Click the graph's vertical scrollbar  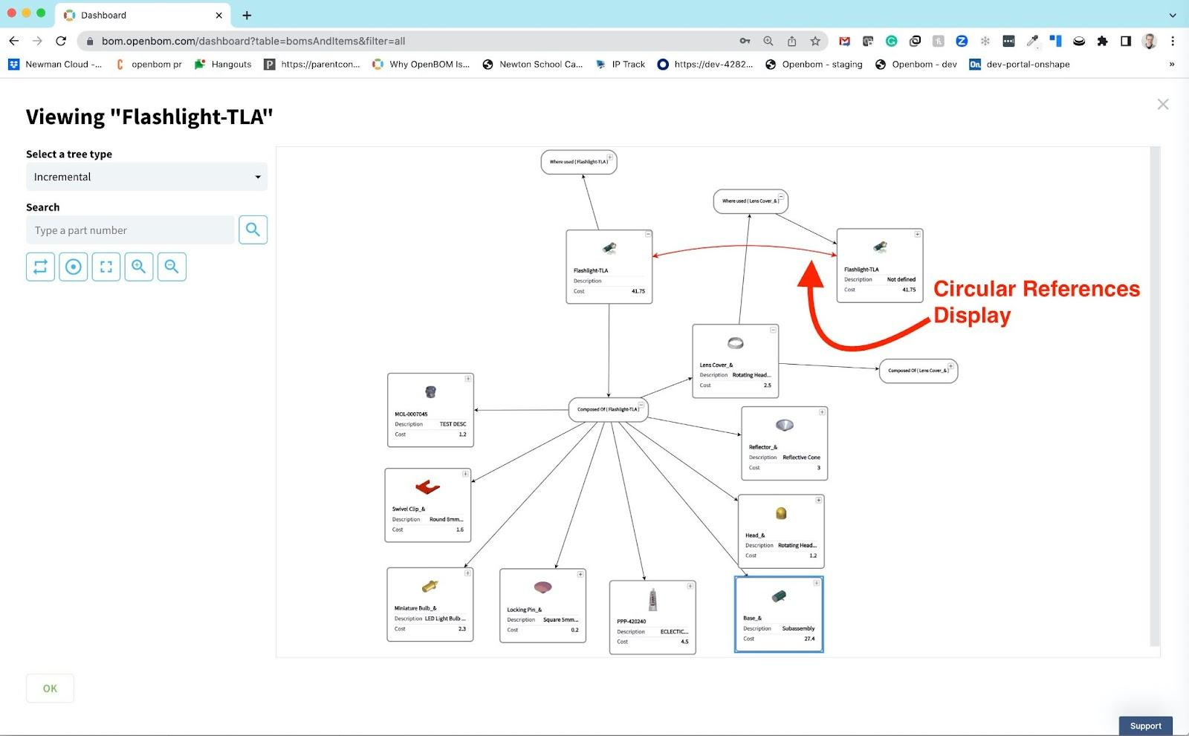[1155, 397]
